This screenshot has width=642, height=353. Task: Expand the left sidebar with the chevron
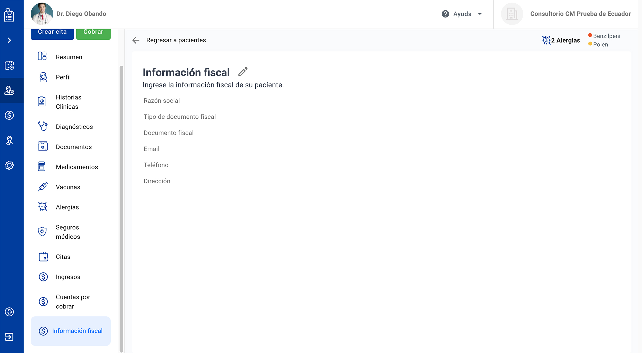click(9, 40)
